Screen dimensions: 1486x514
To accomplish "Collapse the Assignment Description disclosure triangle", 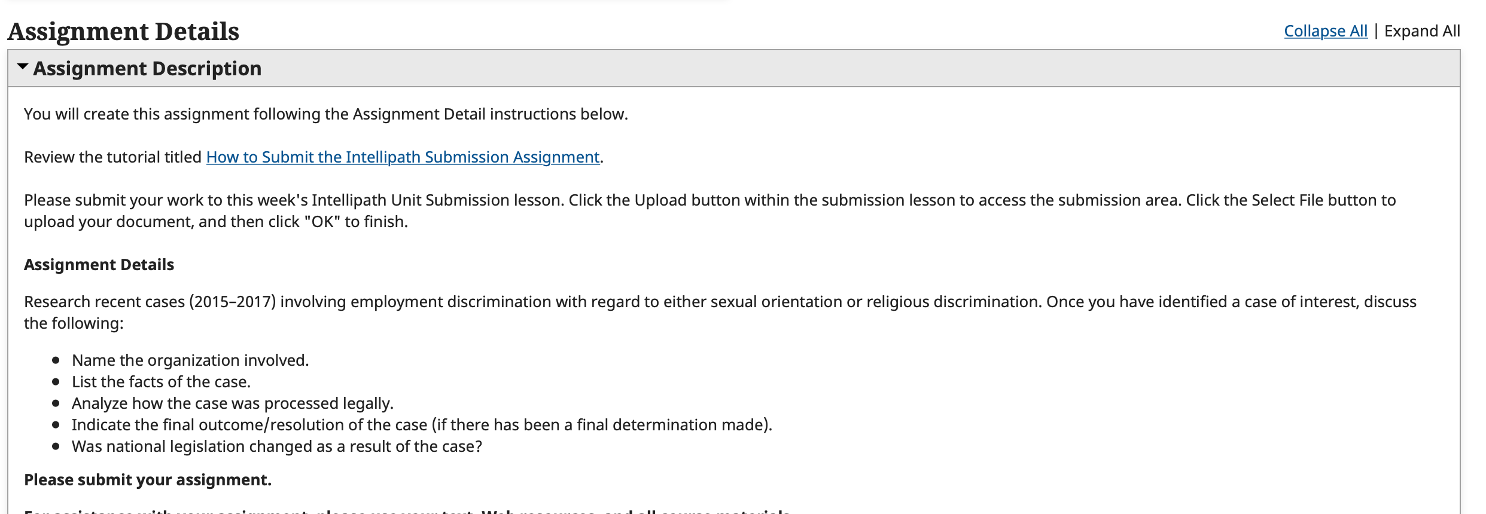I will click(23, 67).
